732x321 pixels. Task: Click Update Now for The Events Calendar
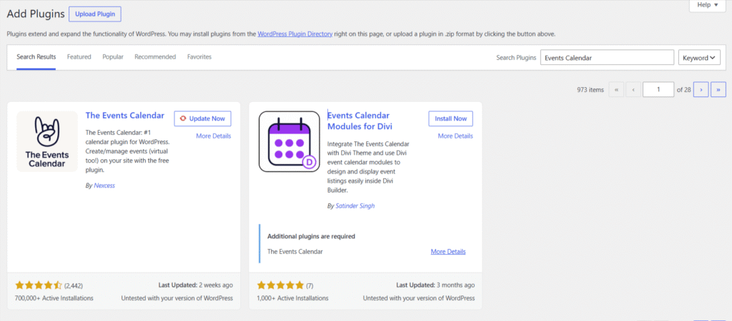pyautogui.click(x=202, y=118)
